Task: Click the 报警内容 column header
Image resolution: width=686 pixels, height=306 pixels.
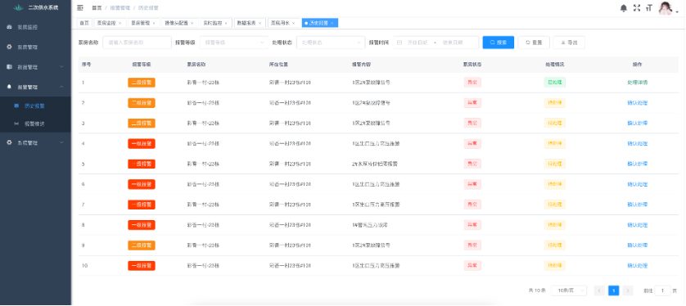Action: coord(361,65)
